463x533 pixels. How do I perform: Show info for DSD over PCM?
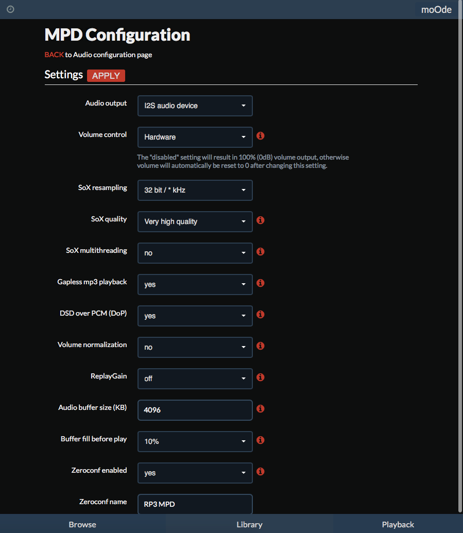click(261, 315)
